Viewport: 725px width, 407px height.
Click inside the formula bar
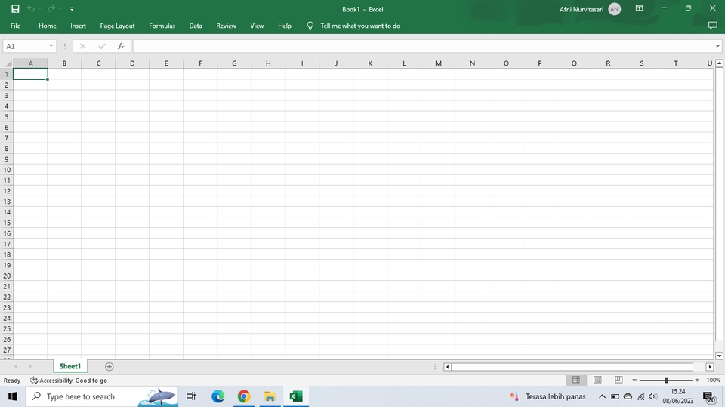point(423,46)
